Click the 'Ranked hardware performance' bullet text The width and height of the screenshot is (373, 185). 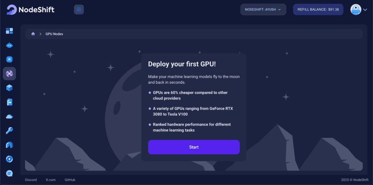click(x=192, y=127)
